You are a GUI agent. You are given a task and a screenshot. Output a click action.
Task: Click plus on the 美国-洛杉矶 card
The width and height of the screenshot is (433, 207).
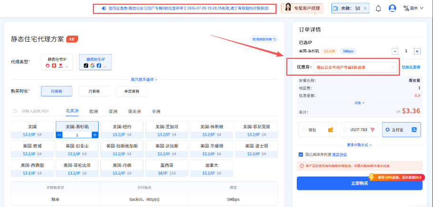tap(95, 135)
